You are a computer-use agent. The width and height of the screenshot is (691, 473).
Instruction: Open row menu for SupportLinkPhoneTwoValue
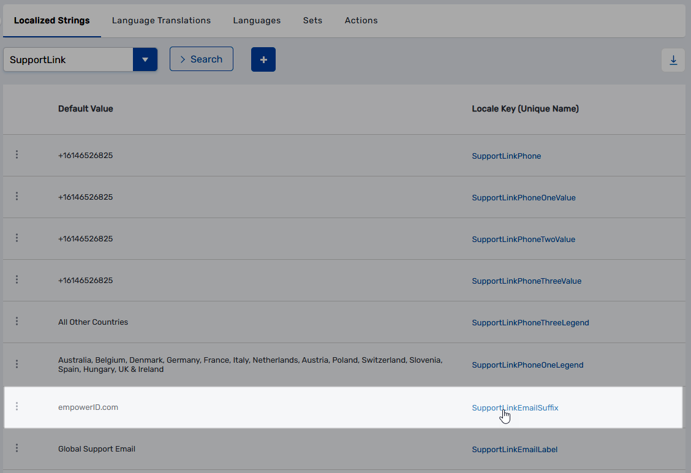17,238
